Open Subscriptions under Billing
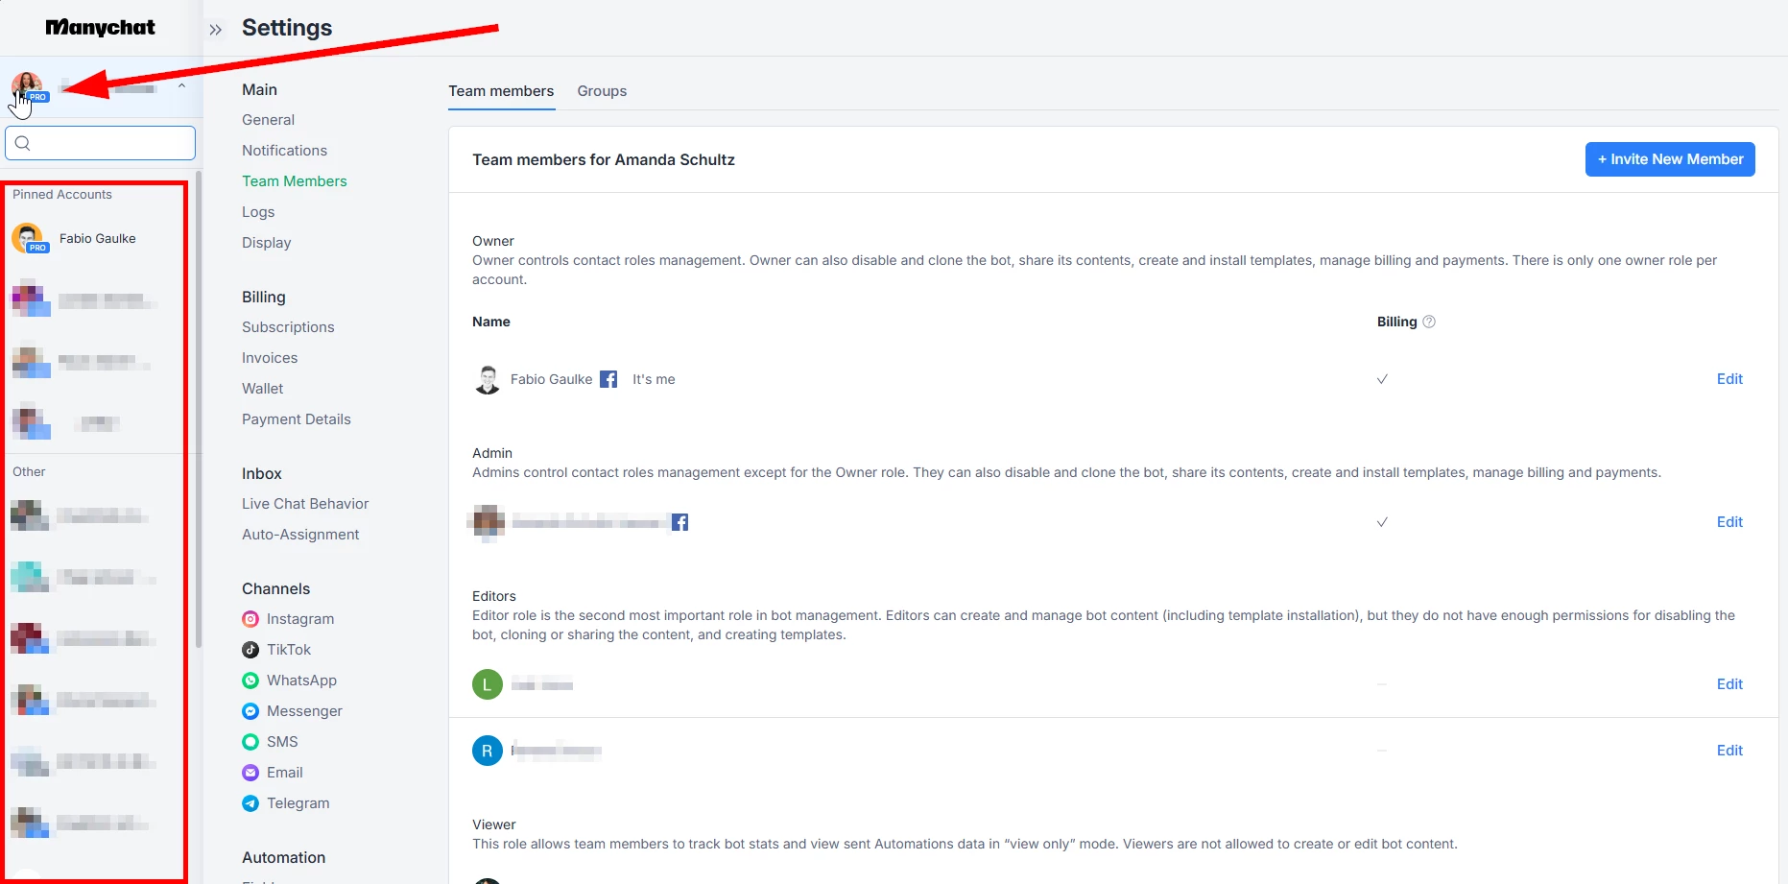Viewport: 1788px width, 884px height. (x=288, y=327)
